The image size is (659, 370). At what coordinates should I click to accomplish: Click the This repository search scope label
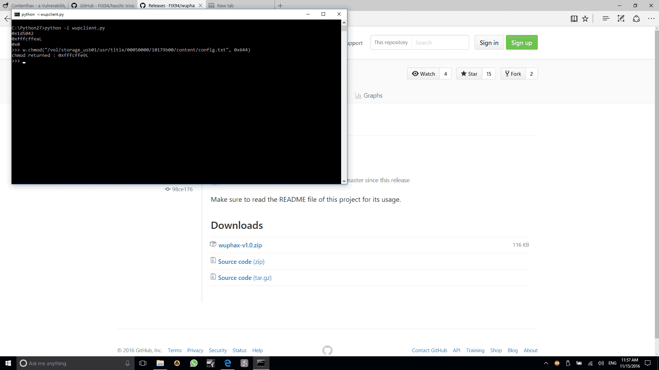click(391, 42)
